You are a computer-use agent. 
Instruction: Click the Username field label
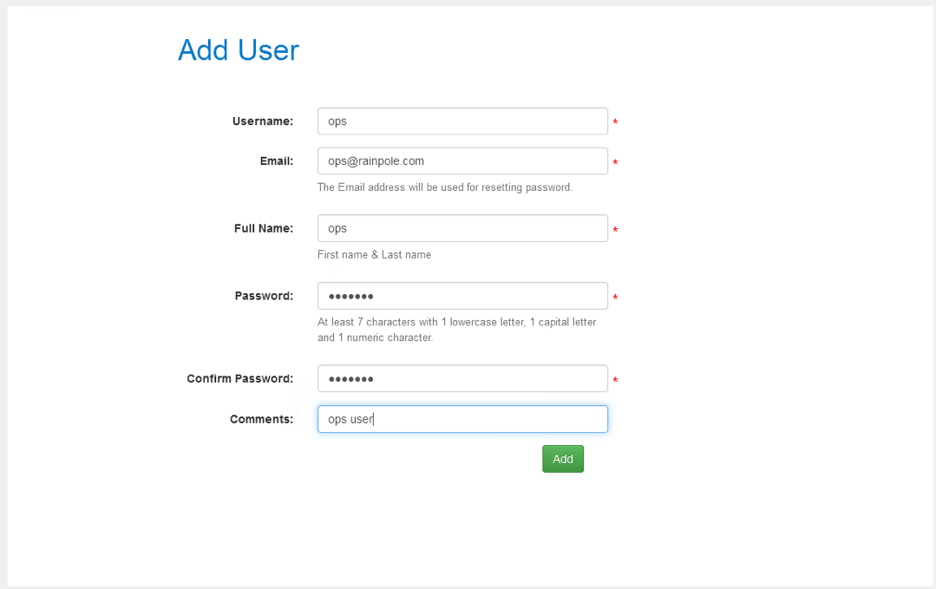263,121
